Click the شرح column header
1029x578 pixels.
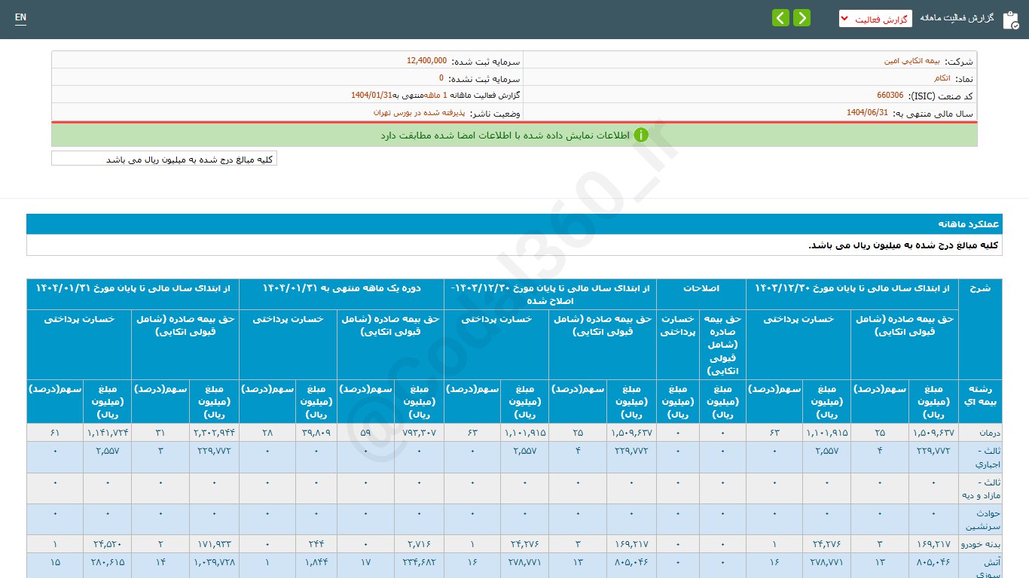point(980,288)
